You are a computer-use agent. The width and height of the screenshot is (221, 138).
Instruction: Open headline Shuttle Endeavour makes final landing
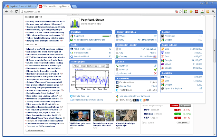[45, 63]
